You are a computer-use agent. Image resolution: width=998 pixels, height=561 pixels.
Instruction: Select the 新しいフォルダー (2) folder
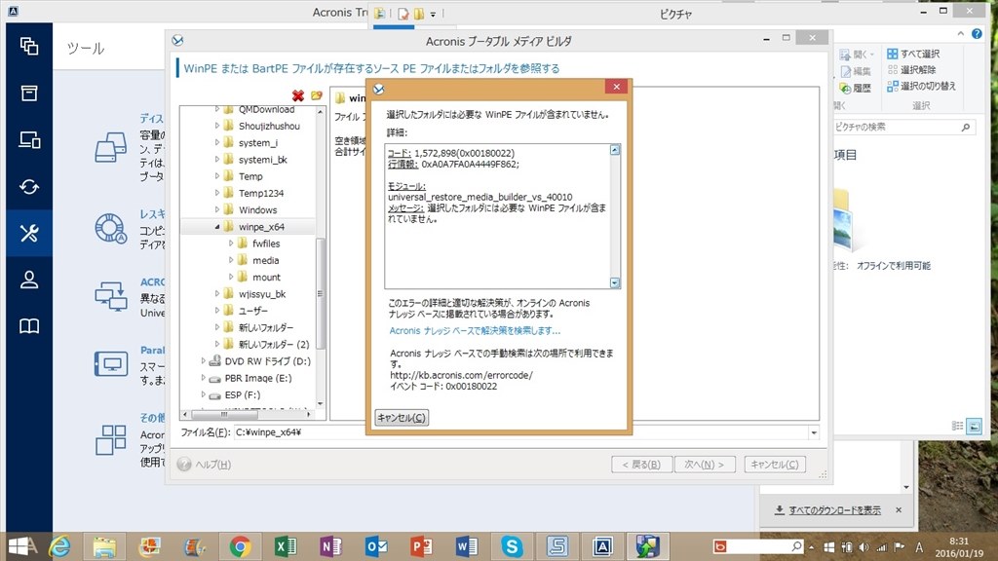274,344
